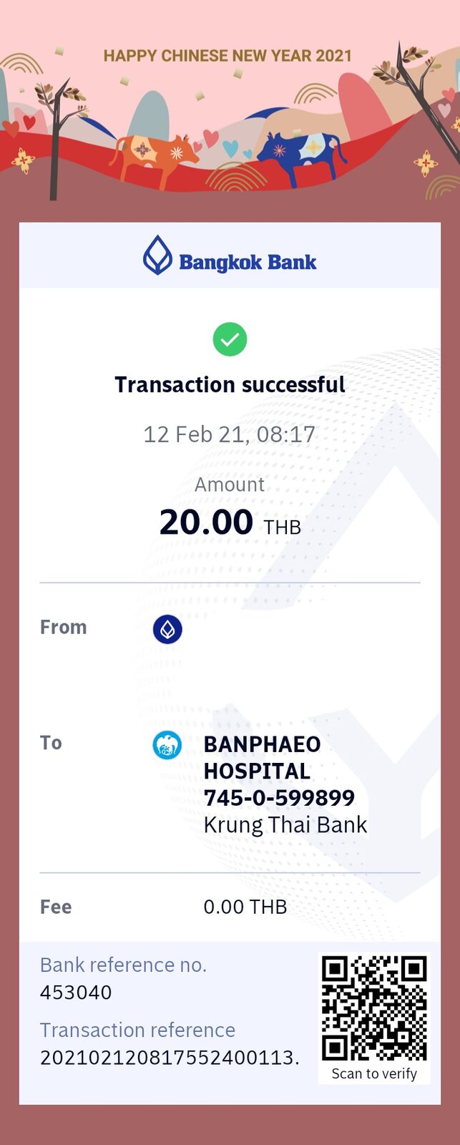This screenshot has height=1145, width=460.
Task: Select the Transaction successful heading
Action: coord(230,384)
